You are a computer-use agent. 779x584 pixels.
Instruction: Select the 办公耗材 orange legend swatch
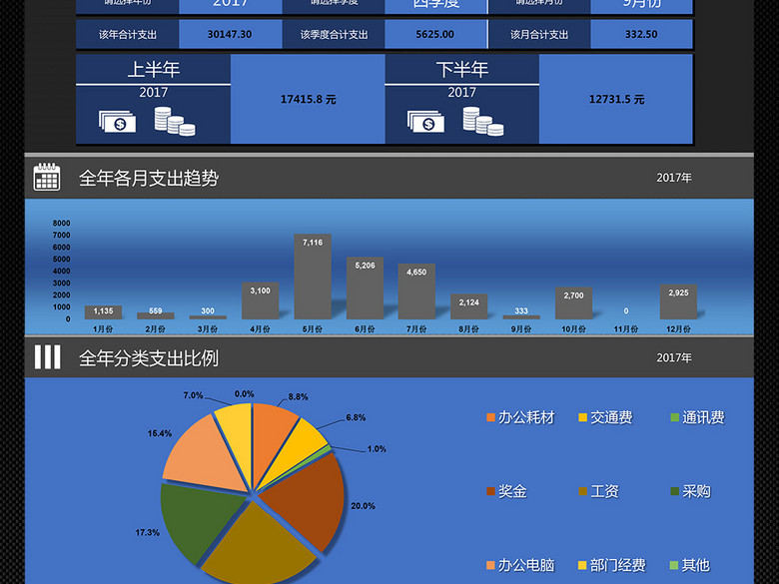[x=490, y=417]
